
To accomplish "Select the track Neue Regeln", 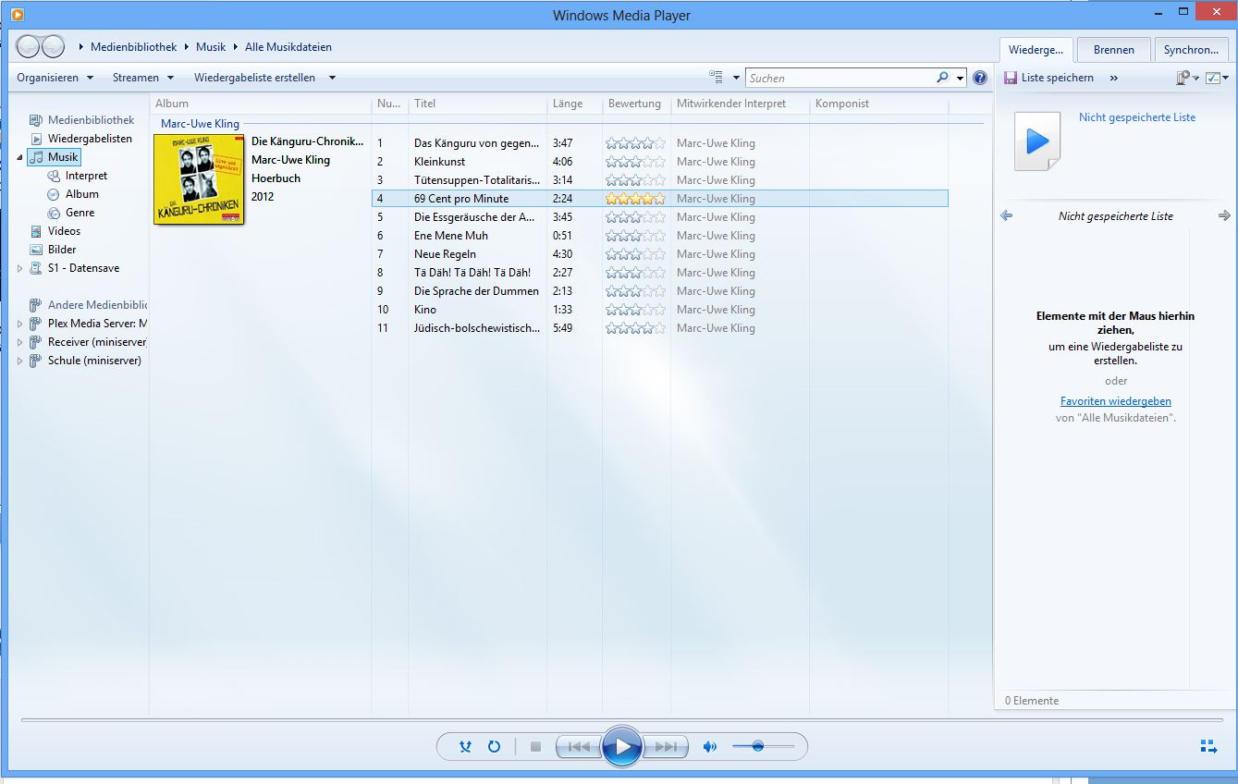I will (x=659, y=254).
